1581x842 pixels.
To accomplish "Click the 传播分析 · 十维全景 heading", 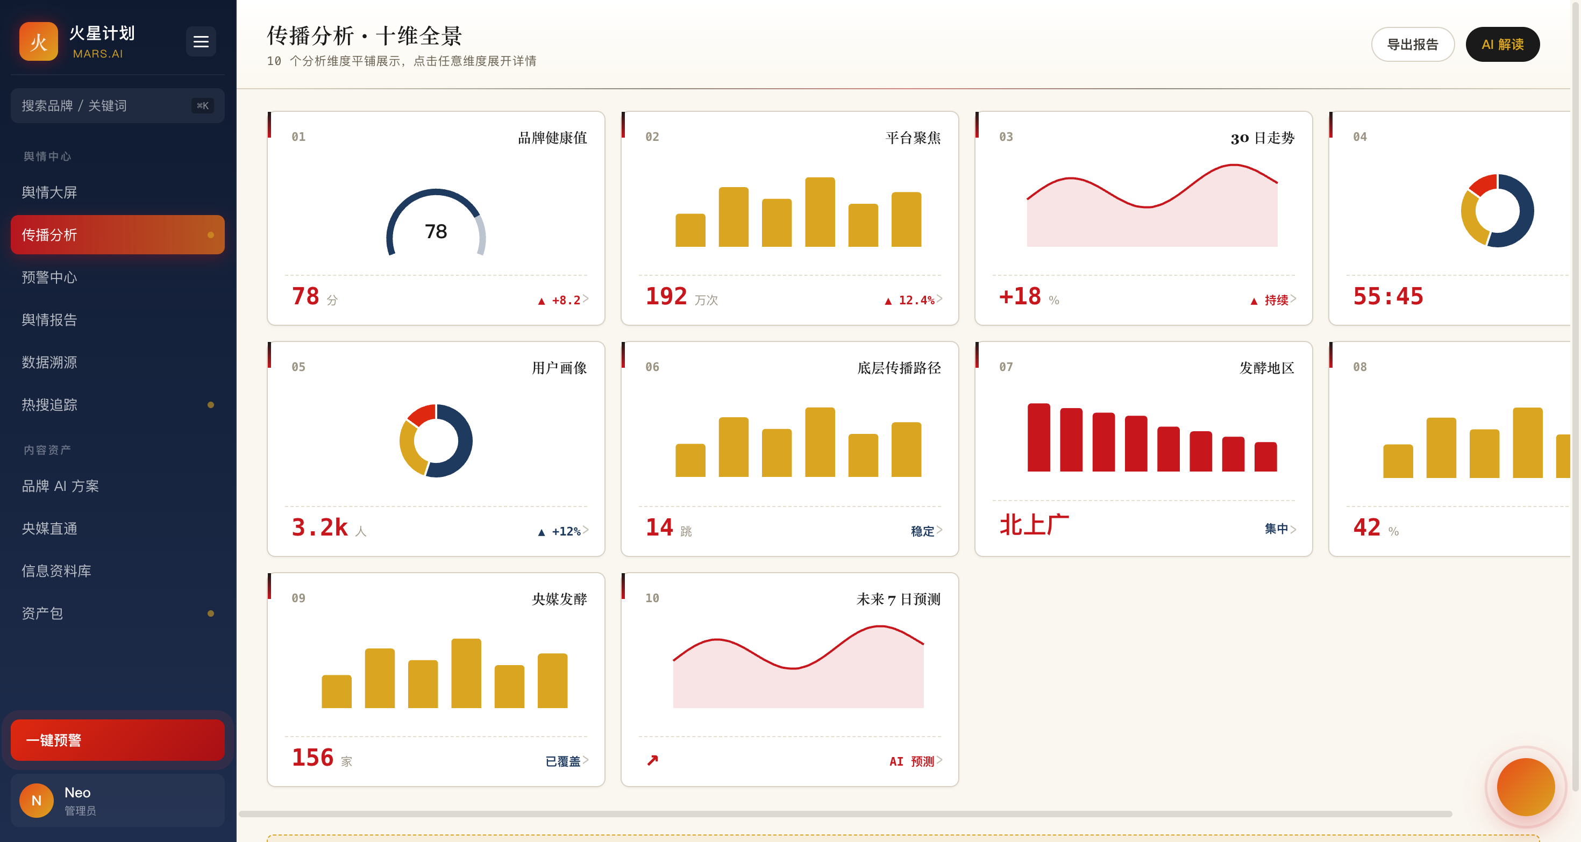I will click(365, 35).
